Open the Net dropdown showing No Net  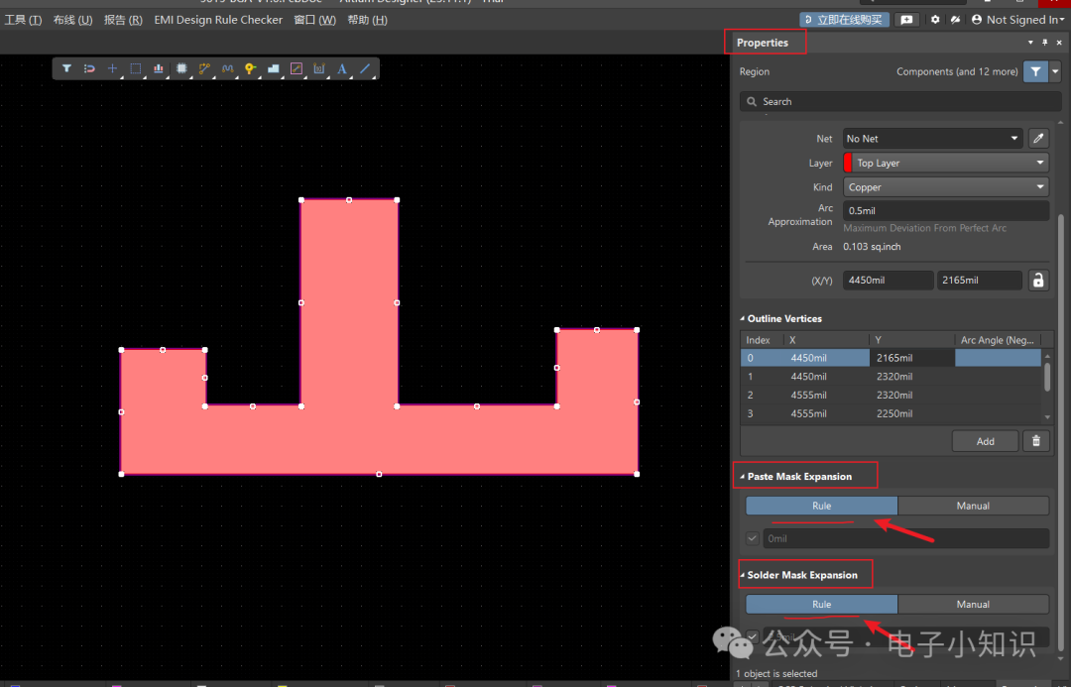click(x=932, y=139)
